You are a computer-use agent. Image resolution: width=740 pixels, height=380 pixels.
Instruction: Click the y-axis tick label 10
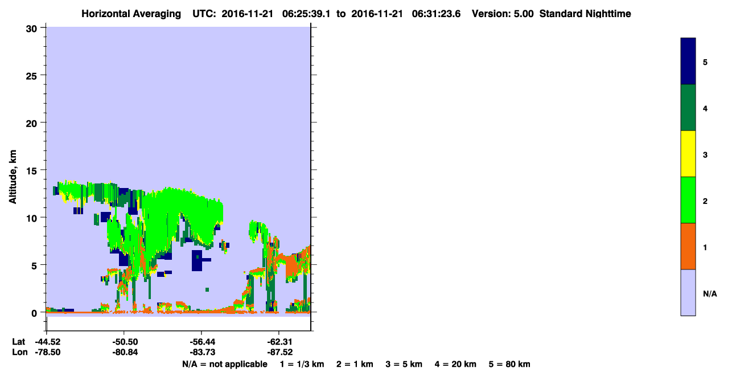[32, 218]
